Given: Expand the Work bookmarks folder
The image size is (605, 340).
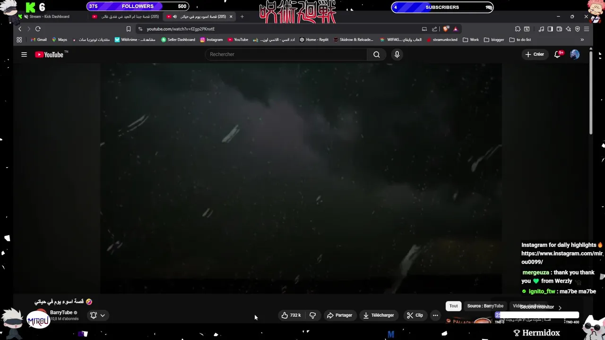Looking at the screenshot, I should coord(471,40).
